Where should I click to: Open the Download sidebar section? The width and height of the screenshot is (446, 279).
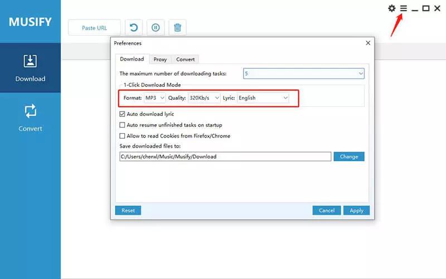(30, 68)
